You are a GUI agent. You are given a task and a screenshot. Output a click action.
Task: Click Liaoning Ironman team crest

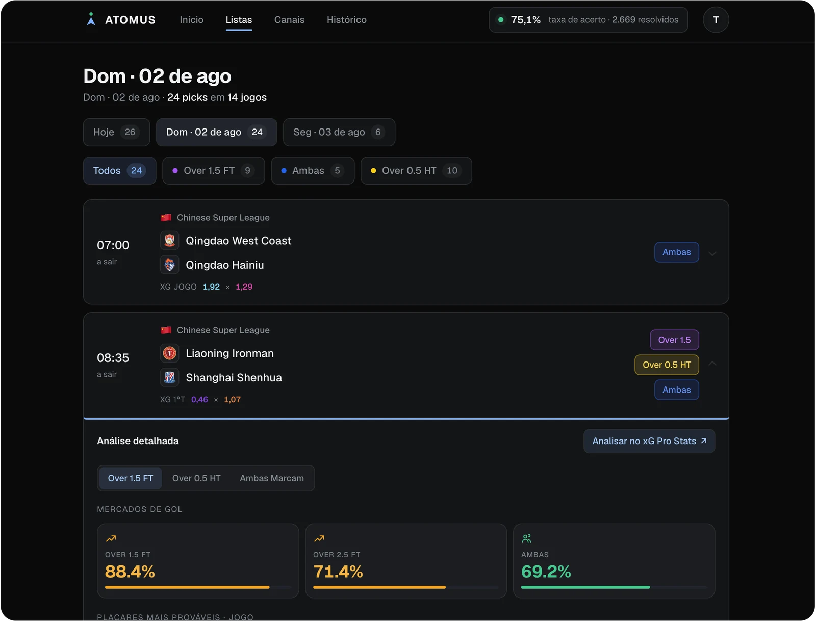click(x=170, y=353)
